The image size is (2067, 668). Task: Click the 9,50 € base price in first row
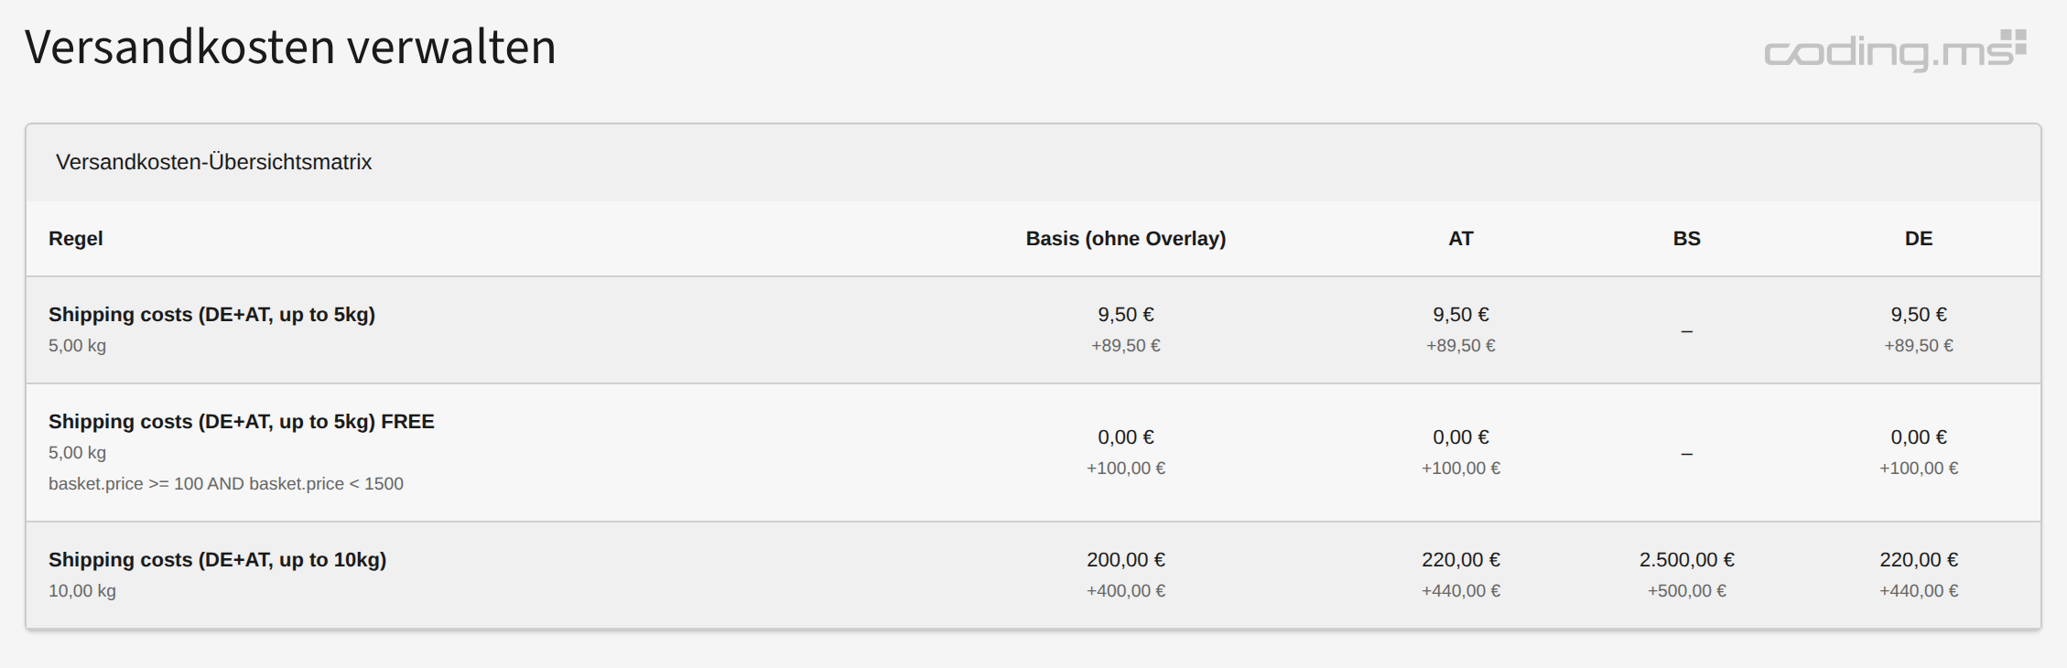point(1125,315)
